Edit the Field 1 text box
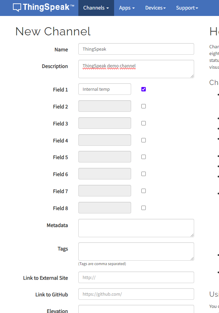Viewport: 219px width, 313px height. click(x=105, y=89)
